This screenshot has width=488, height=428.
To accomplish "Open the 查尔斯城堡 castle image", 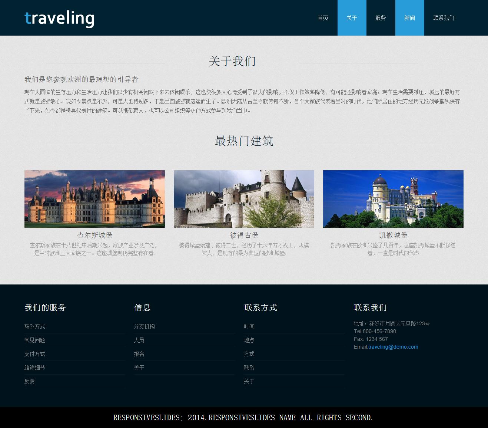I will (x=94, y=199).
